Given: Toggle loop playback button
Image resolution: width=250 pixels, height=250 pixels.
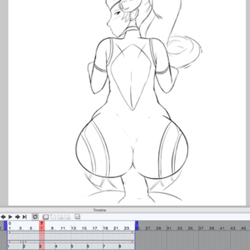Looking at the screenshot, I should point(35,217).
